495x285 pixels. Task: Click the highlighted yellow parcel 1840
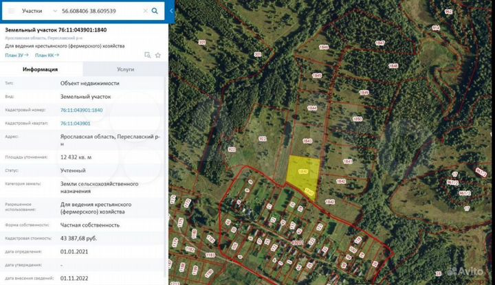[302, 172]
